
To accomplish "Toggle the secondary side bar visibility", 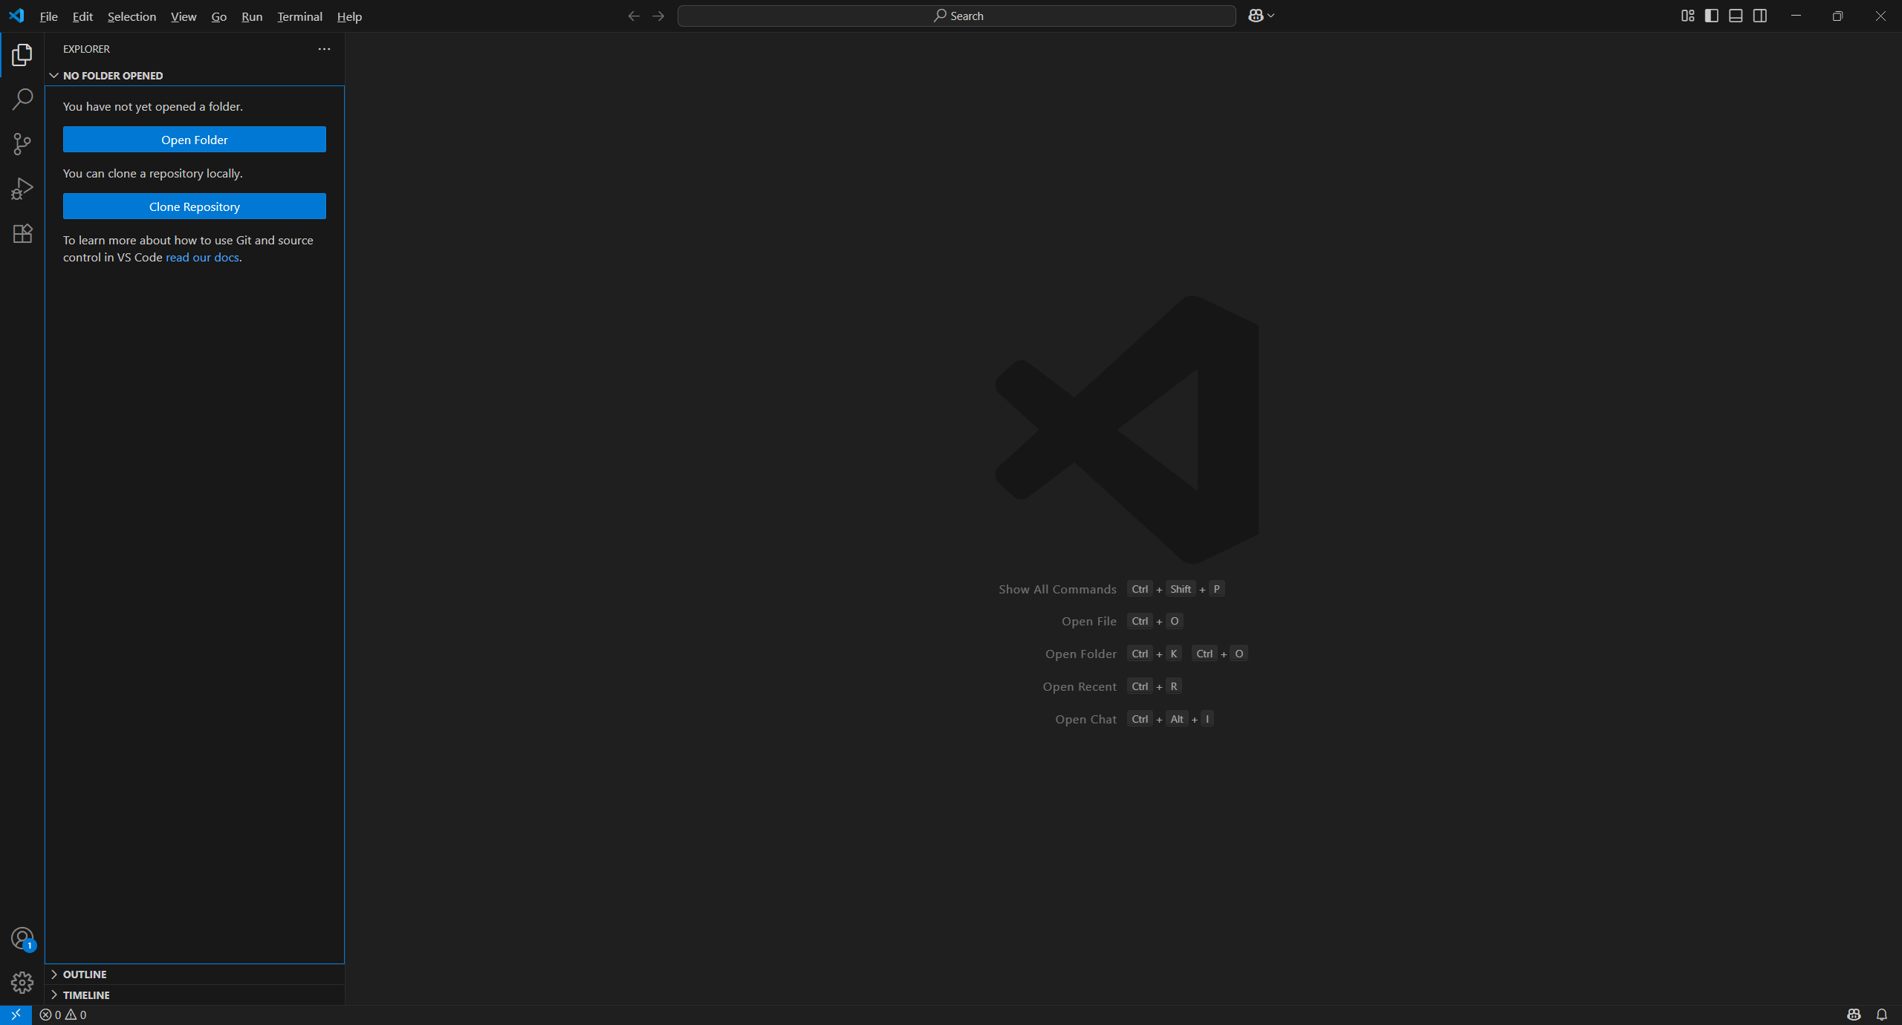I will tap(1760, 16).
